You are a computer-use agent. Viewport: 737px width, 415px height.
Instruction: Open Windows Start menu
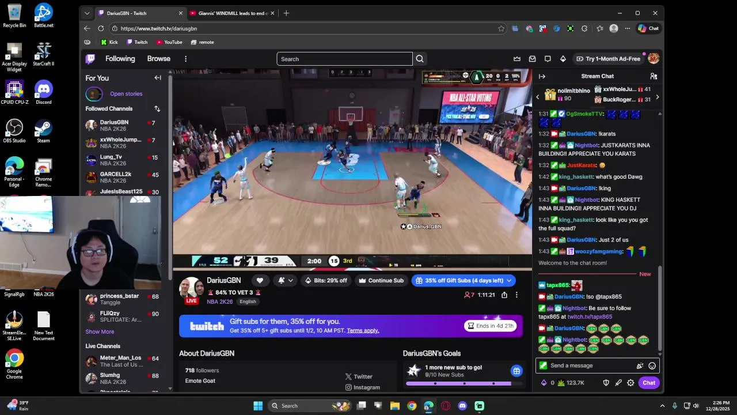point(258,406)
